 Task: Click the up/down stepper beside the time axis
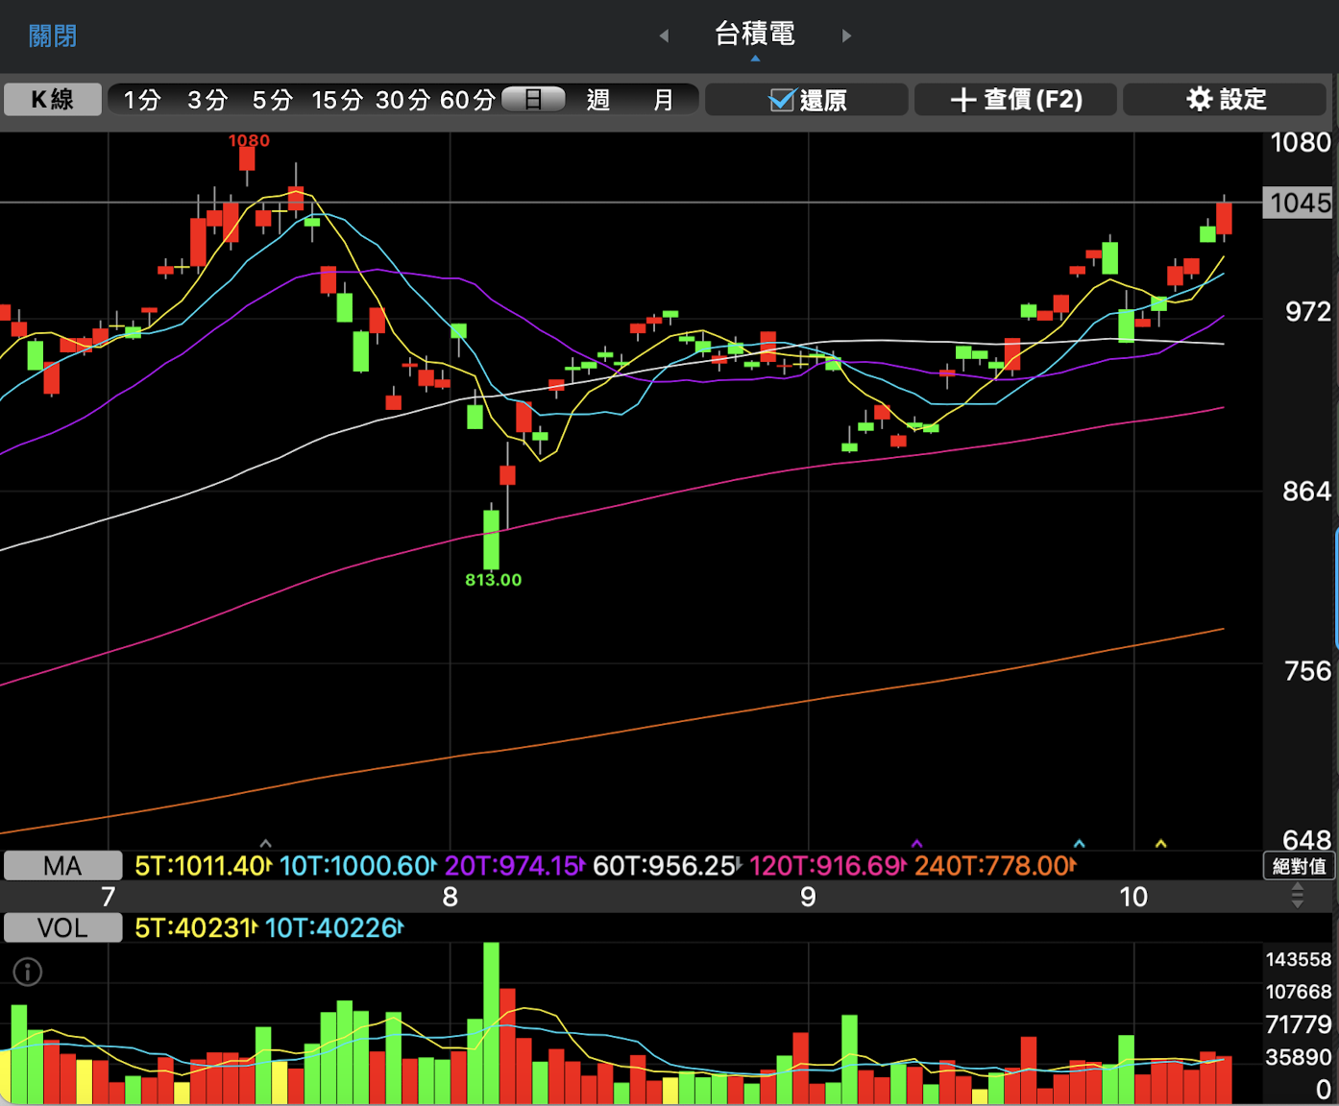point(1298,896)
